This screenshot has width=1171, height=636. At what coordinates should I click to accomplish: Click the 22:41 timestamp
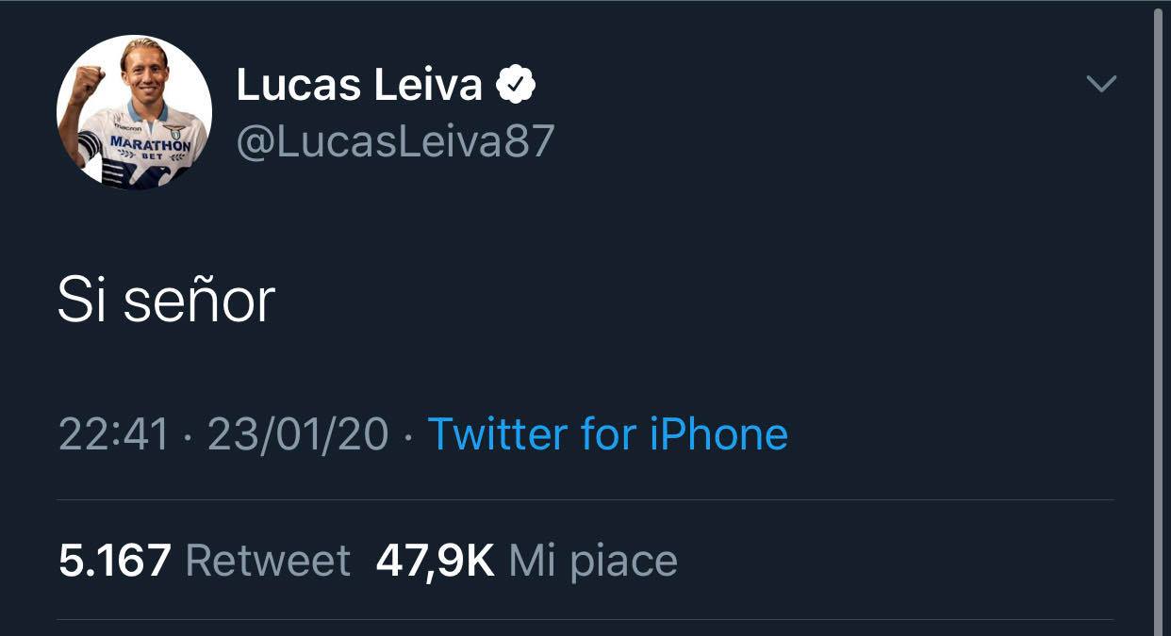point(114,434)
